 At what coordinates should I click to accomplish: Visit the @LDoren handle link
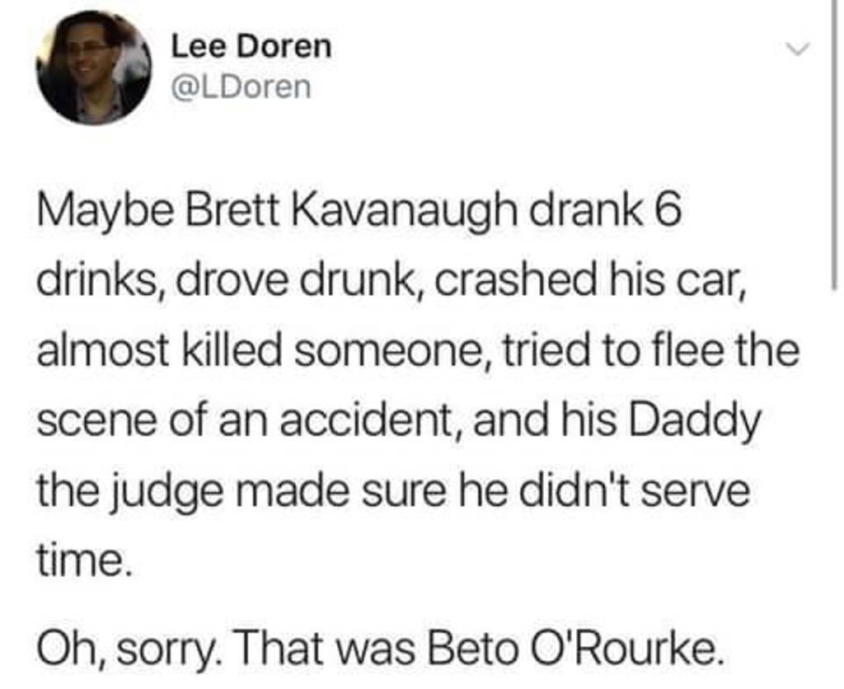pos(241,86)
